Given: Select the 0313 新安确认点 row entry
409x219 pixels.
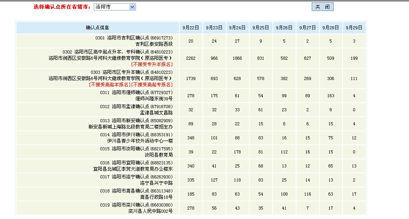Looking at the screenshot, I should pos(136,121).
